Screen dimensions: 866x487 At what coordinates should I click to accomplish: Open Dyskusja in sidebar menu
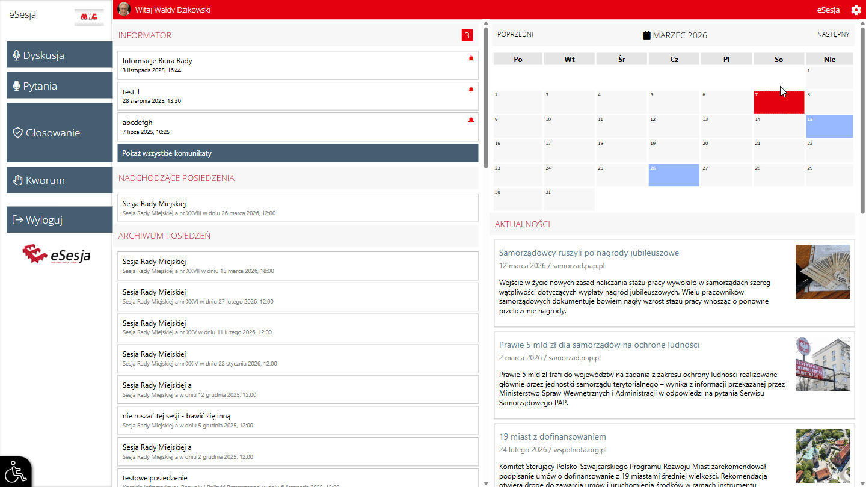coord(60,55)
